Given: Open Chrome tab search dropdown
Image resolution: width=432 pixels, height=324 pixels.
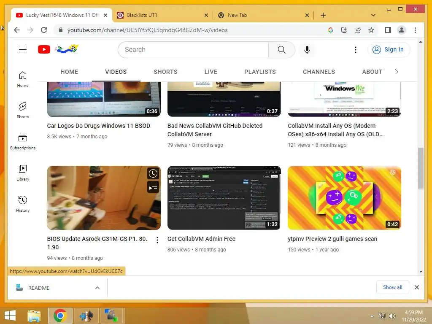Looking at the screenshot, I should [373, 15].
